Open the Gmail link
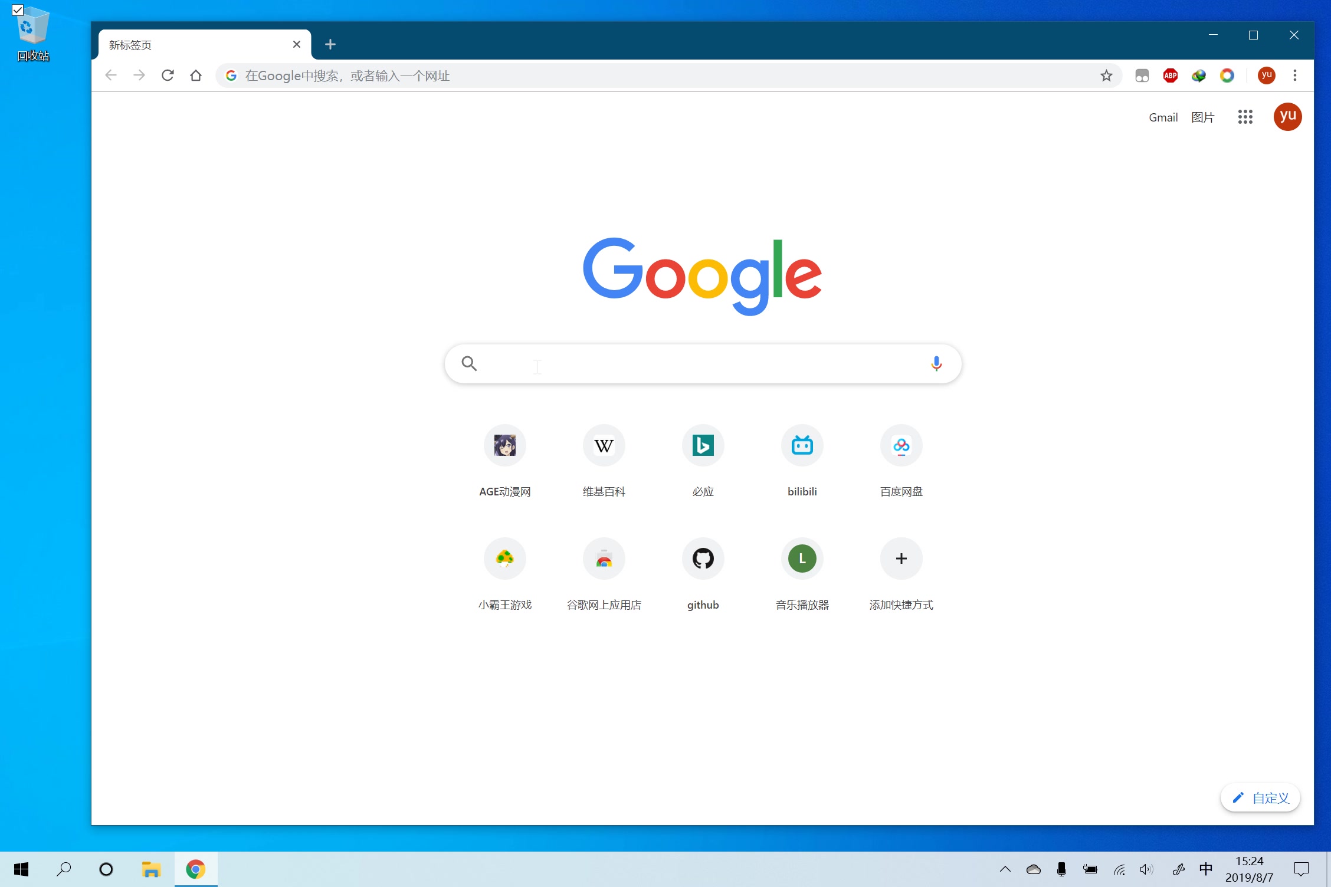Screen dimensions: 1331x887 tap(1163, 117)
